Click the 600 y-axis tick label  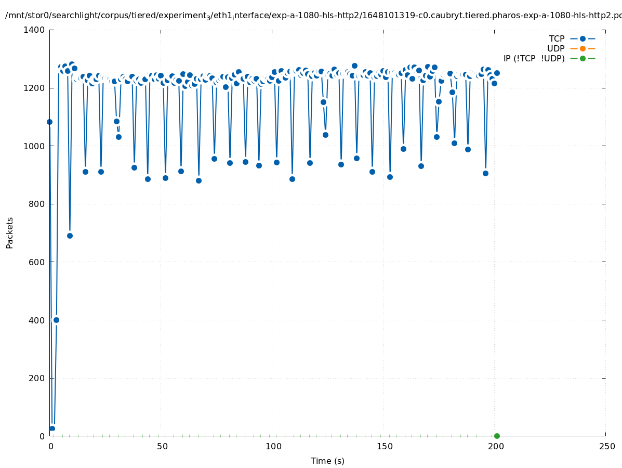point(36,262)
